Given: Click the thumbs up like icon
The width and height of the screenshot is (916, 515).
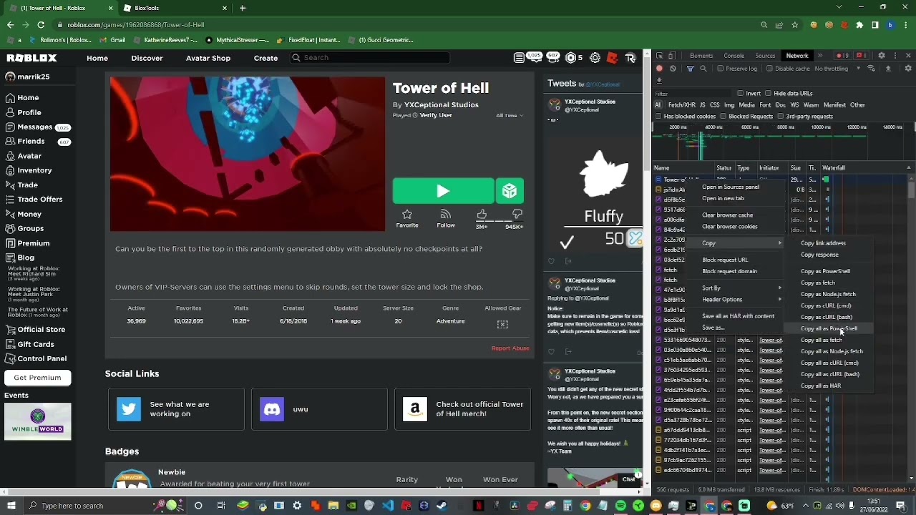Looking at the screenshot, I should pos(482,215).
